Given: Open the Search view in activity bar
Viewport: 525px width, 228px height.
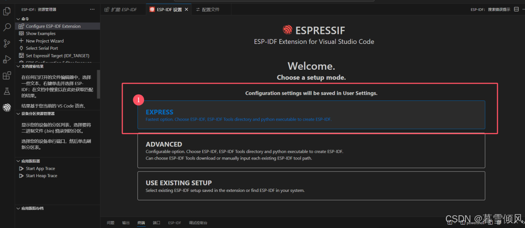Looking at the screenshot, I should coord(7,27).
